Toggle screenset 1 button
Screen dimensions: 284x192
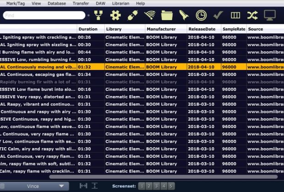(142, 186)
